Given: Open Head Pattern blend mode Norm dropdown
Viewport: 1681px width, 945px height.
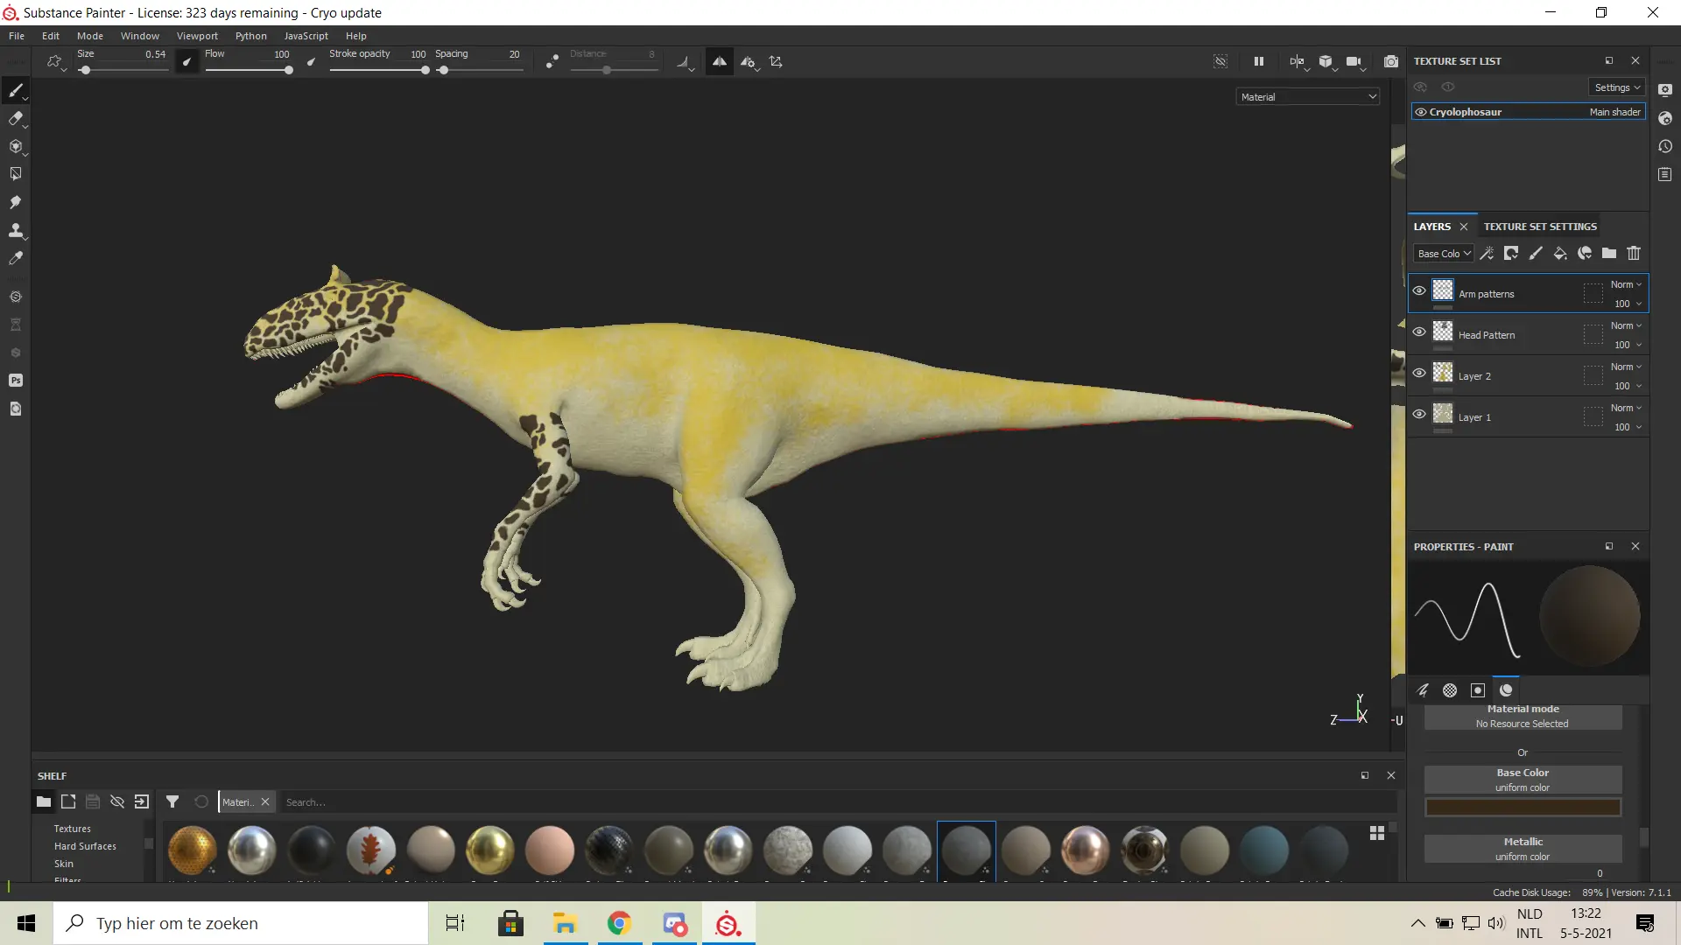Looking at the screenshot, I should tap(1626, 325).
